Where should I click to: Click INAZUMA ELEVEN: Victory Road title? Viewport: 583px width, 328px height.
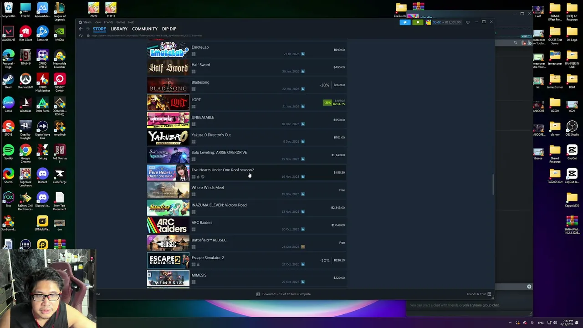(x=219, y=205)
